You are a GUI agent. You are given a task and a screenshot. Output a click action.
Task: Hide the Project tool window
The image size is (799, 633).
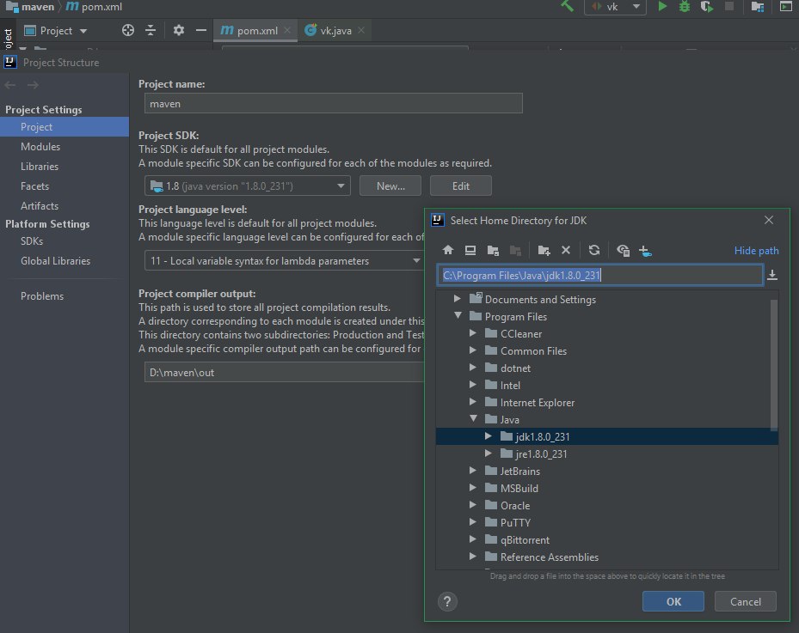(201, 31)
